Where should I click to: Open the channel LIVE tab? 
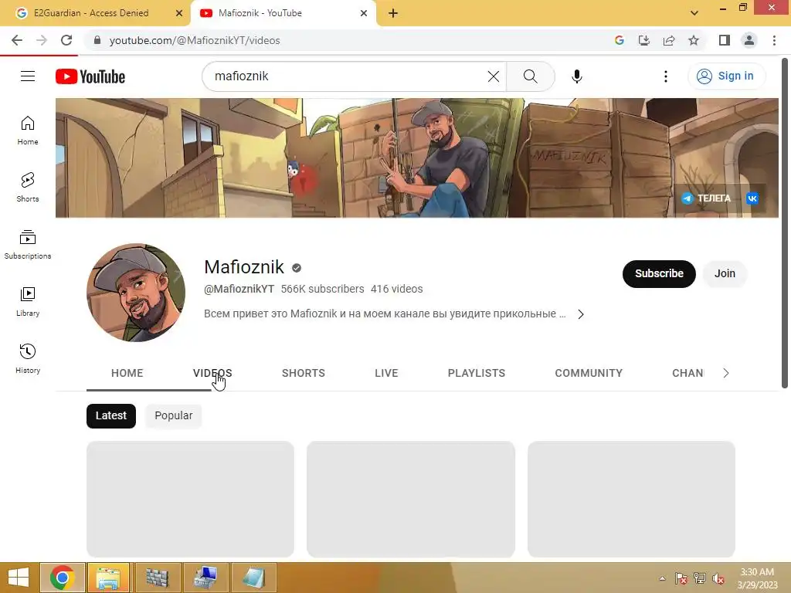(386, 373)
